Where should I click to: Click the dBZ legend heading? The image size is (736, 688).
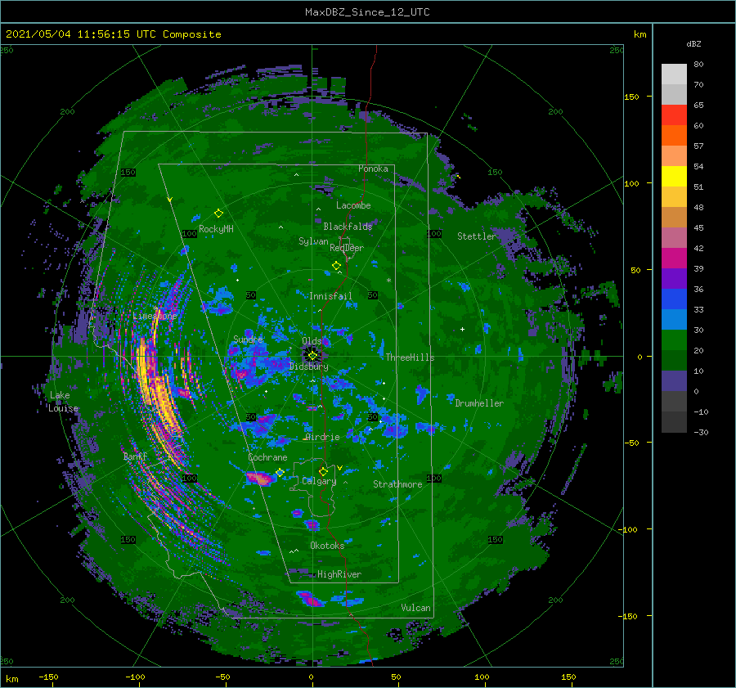(693, 44)
